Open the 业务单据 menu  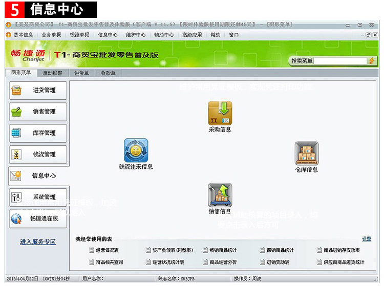[x=51, y=35]
